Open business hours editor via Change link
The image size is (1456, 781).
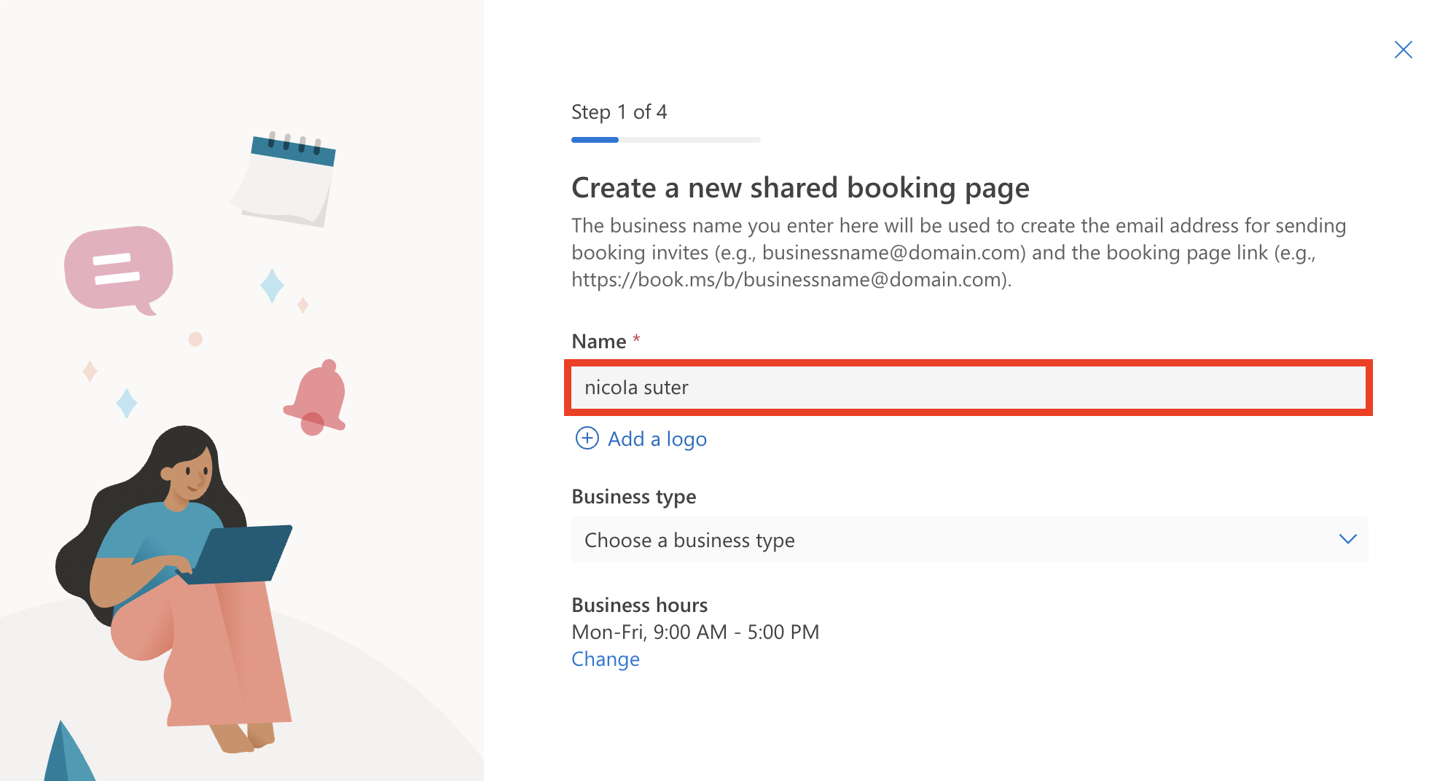pyautogui.click(x=606, y=659)
